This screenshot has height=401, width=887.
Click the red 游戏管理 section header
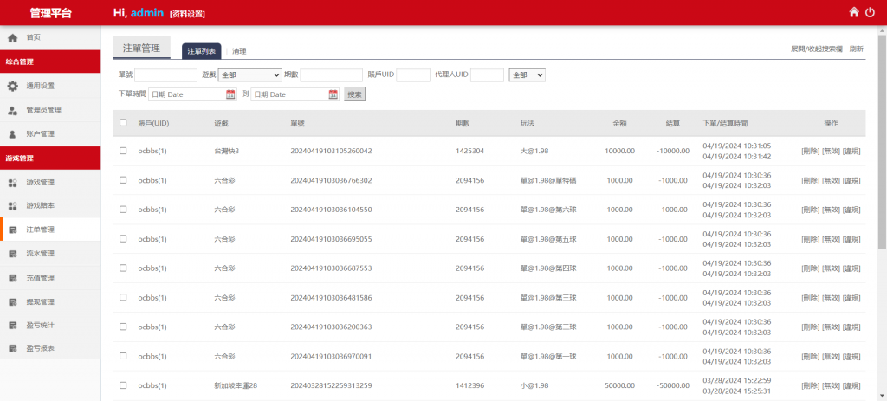point(50,158)
